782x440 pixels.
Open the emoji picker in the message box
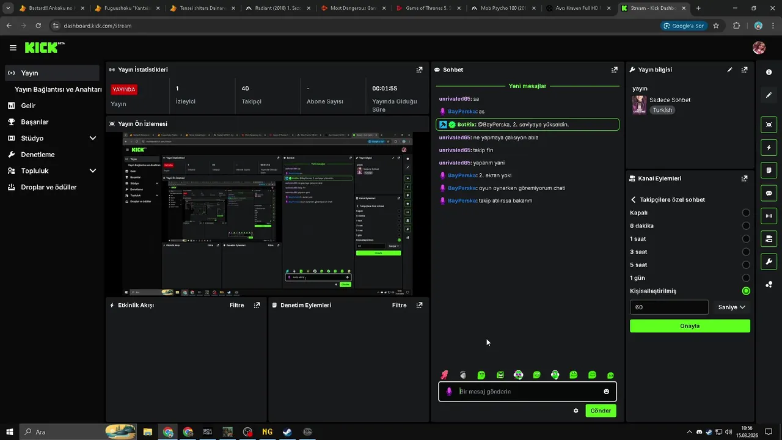click(607, 392)
